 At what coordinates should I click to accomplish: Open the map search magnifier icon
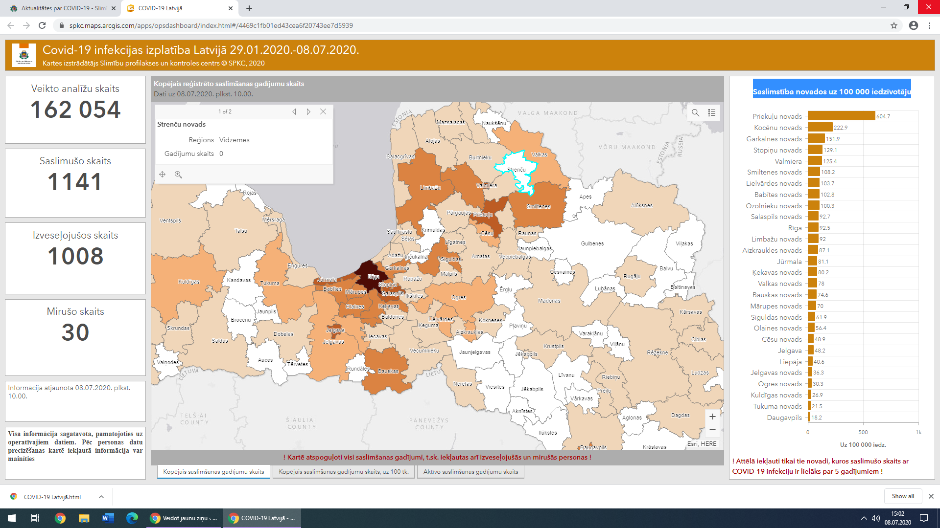(x=695, y=113)
